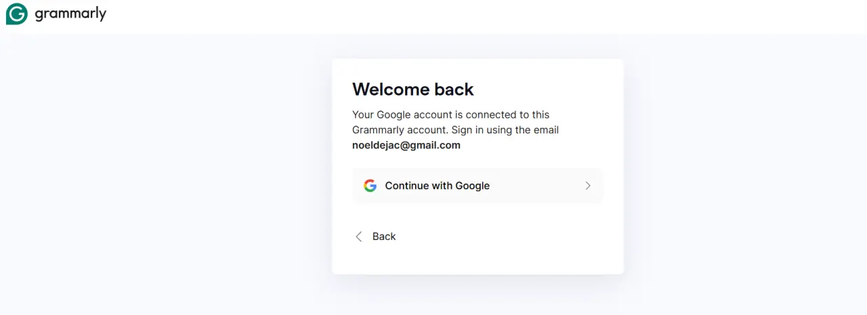The width and height of the screenshot is (867, 315).
Task: Click page background beneath the sign-in card
Action: pos(478,295)
